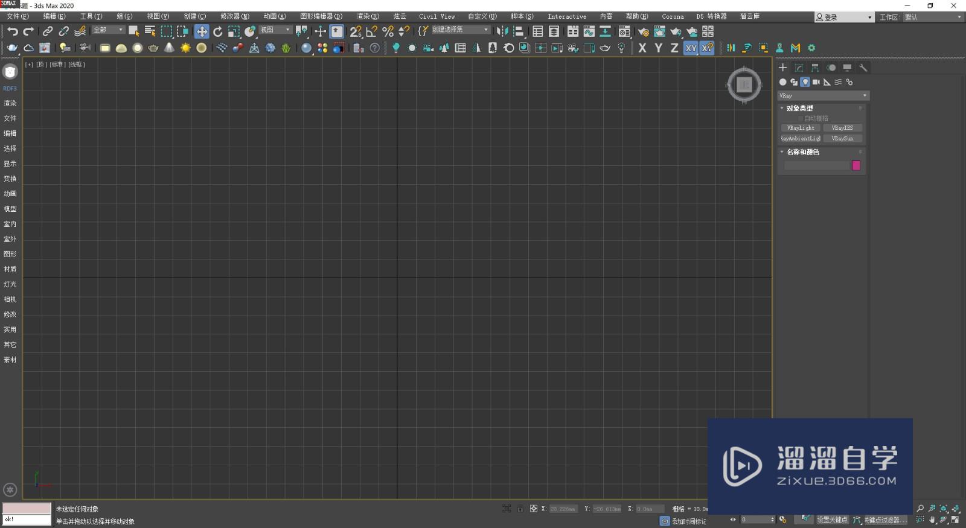Open the Curve Editor icon
966x528 pixels.
(589, 31)
